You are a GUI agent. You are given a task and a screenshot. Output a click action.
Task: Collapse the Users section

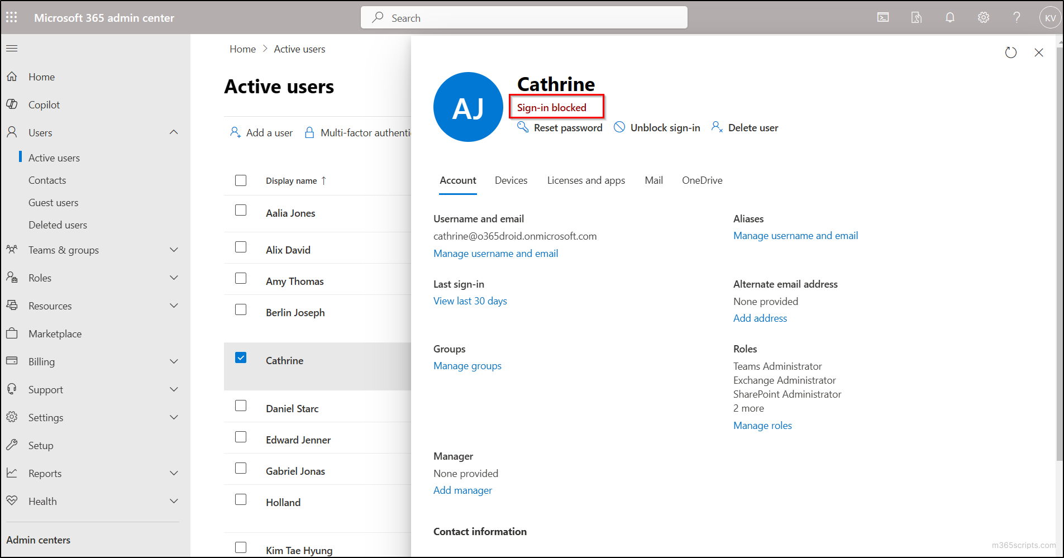(x=174, y=132)
